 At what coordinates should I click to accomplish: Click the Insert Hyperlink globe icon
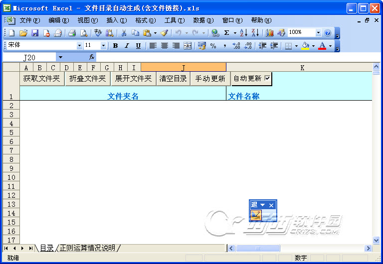(215, 33)
